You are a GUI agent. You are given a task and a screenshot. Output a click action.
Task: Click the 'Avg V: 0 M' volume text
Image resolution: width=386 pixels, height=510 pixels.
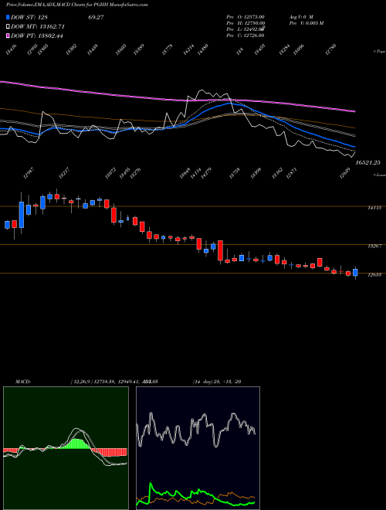point(301,17)
